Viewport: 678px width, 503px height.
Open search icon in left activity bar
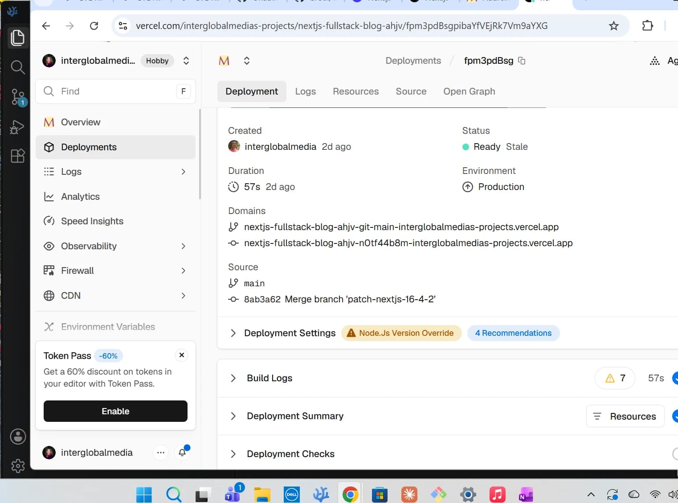17,67
